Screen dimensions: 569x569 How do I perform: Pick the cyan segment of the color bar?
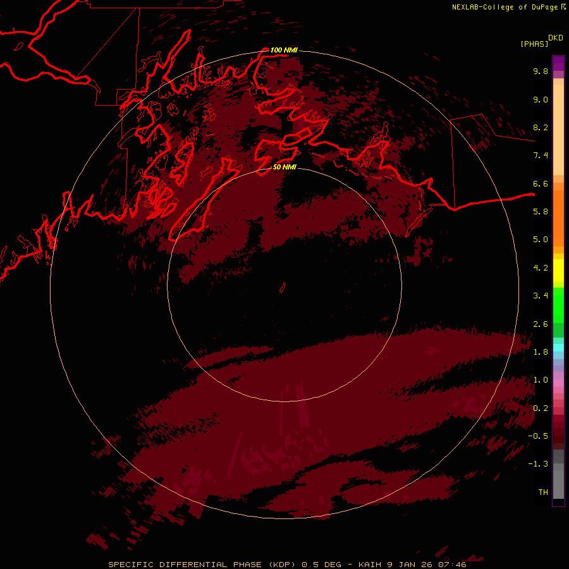tap(558, 348)
